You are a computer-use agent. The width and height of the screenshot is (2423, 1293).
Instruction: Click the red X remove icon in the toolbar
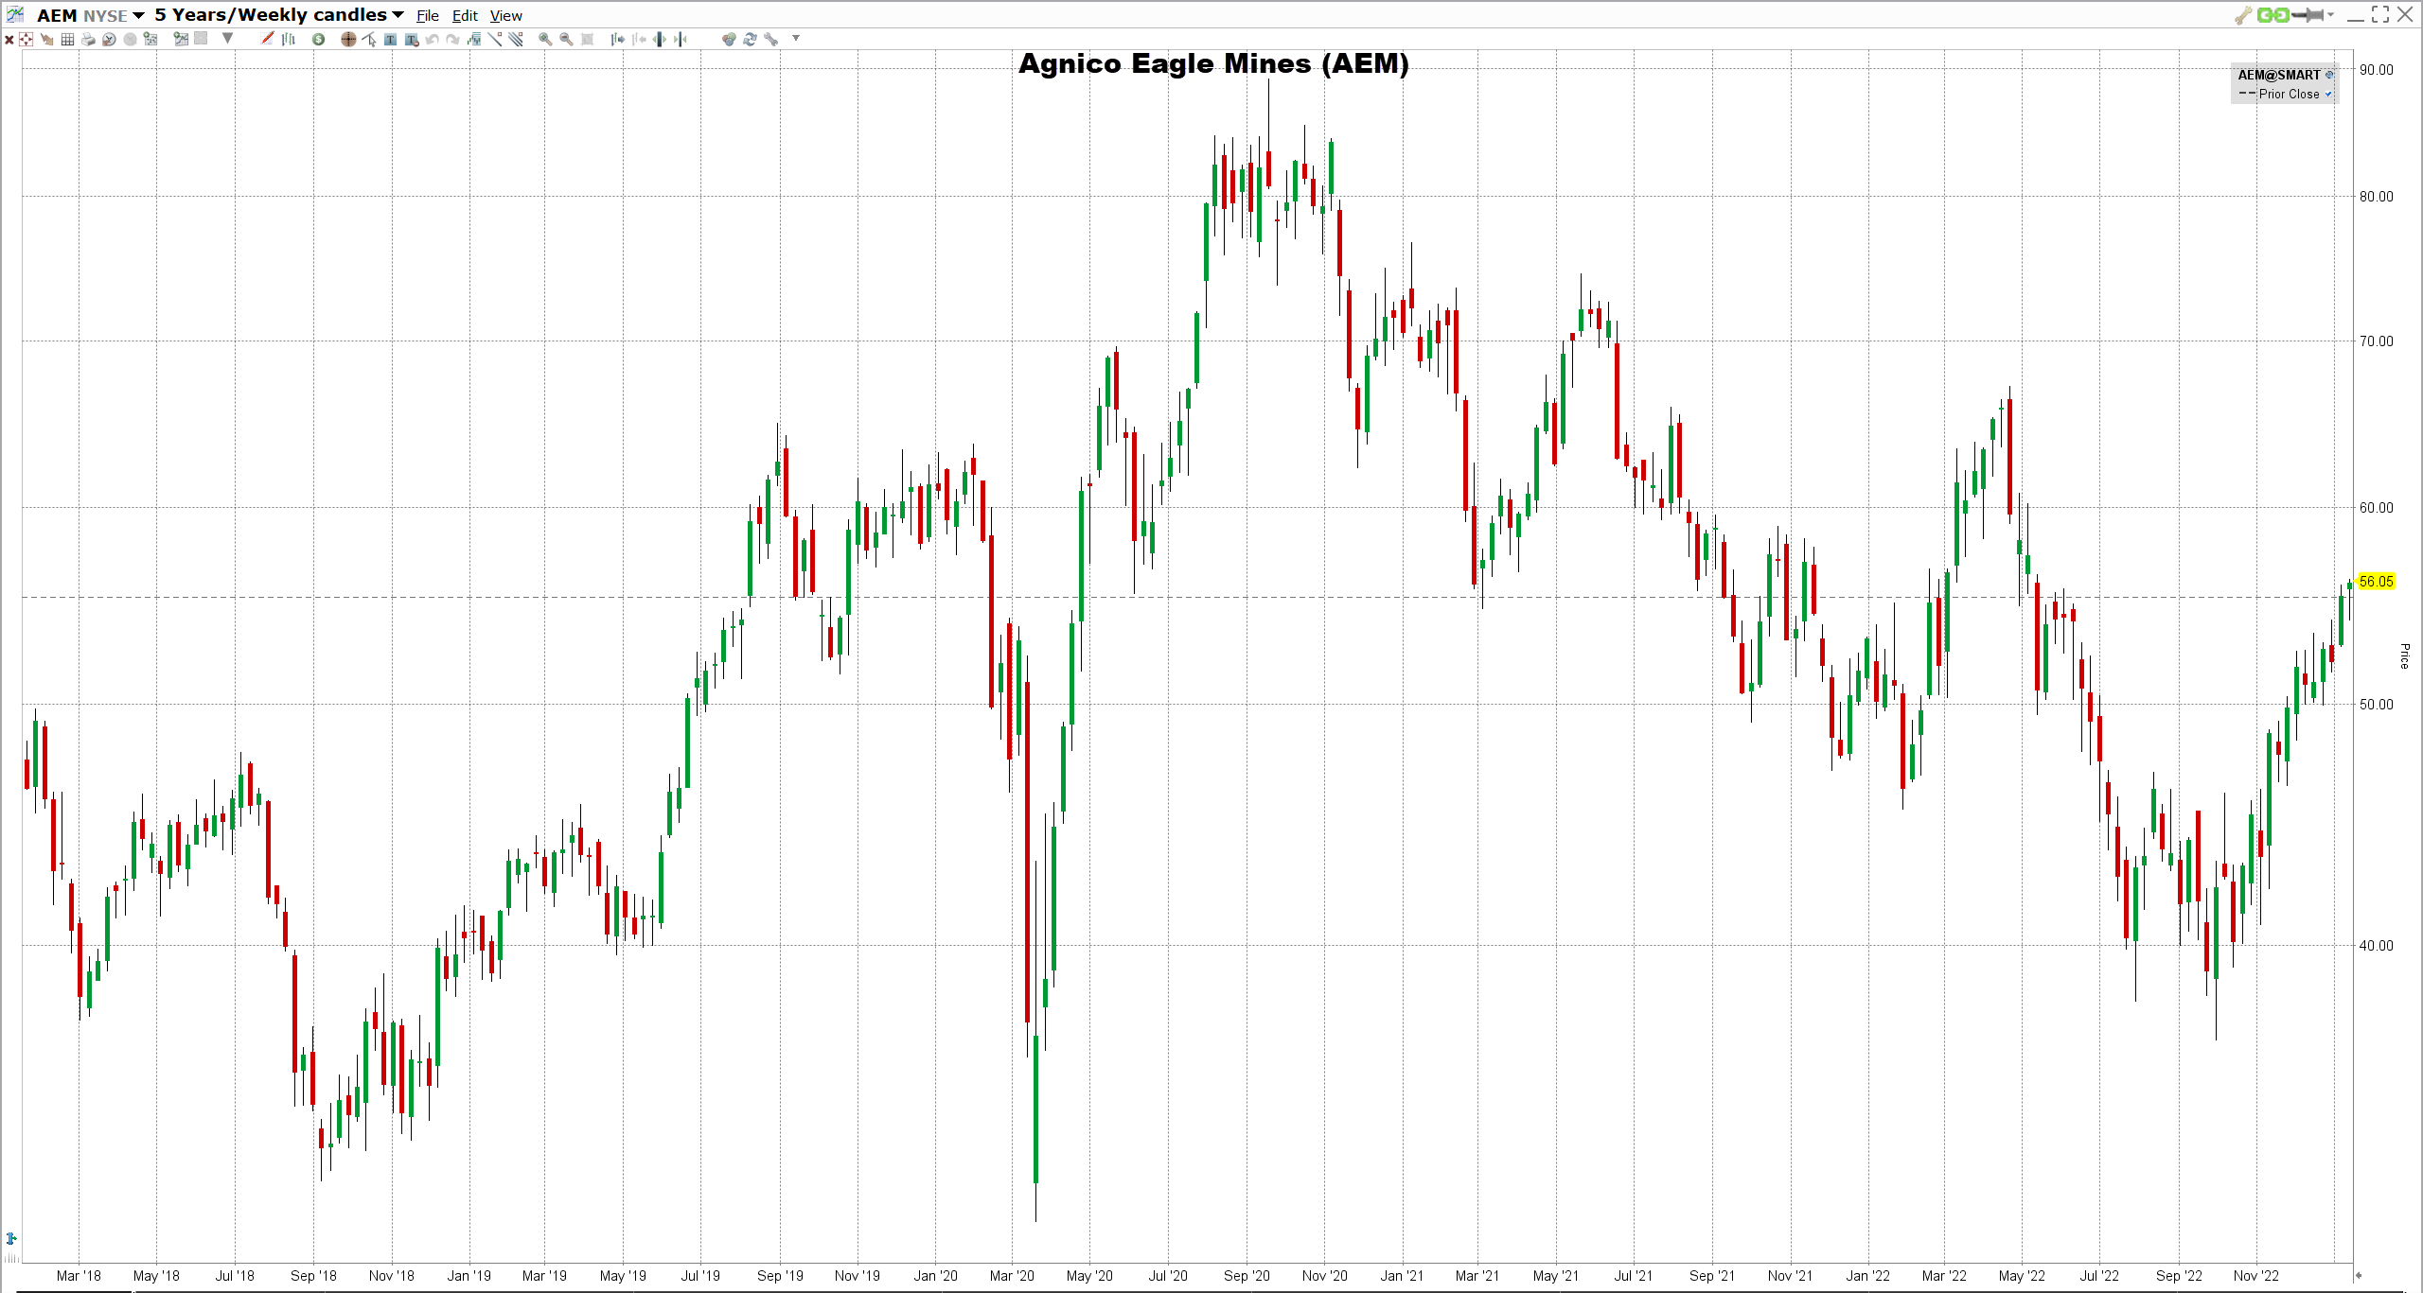(x=9, y=39)
